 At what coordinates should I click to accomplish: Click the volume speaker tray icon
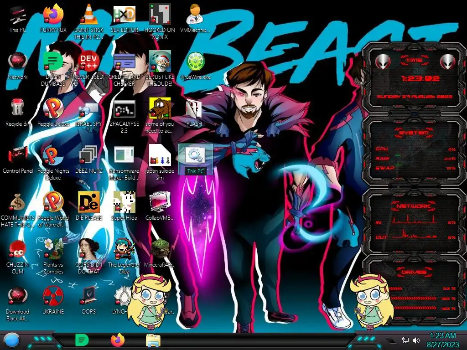pyautogui.click(x=416, y=340)
